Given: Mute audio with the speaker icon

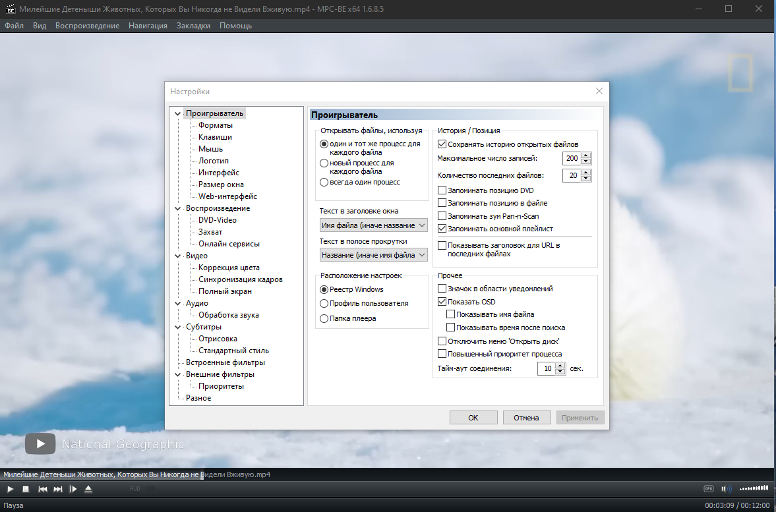Looking at the screenshot, I should [725, 489].
